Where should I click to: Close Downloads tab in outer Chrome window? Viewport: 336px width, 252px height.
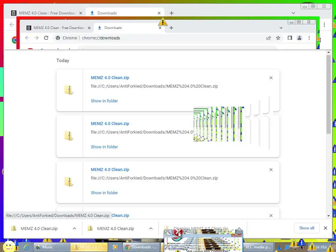pyautogui.click(x=159, y=13)
